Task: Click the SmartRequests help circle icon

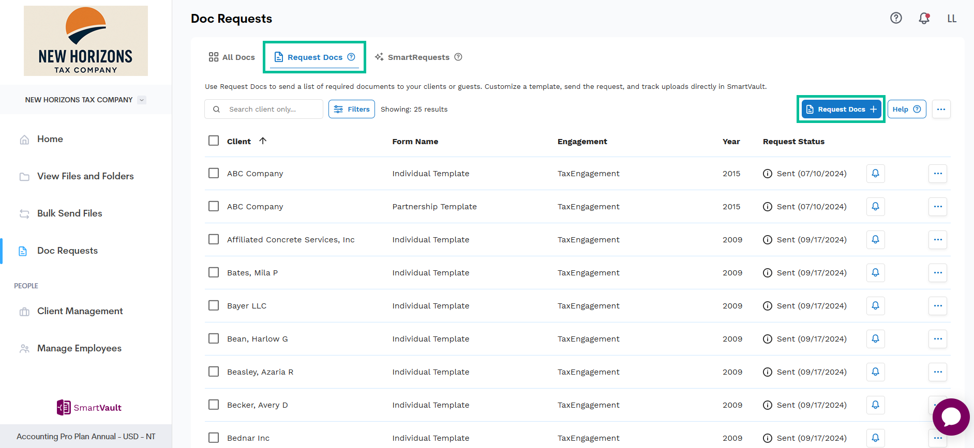Action: [458, 57]
